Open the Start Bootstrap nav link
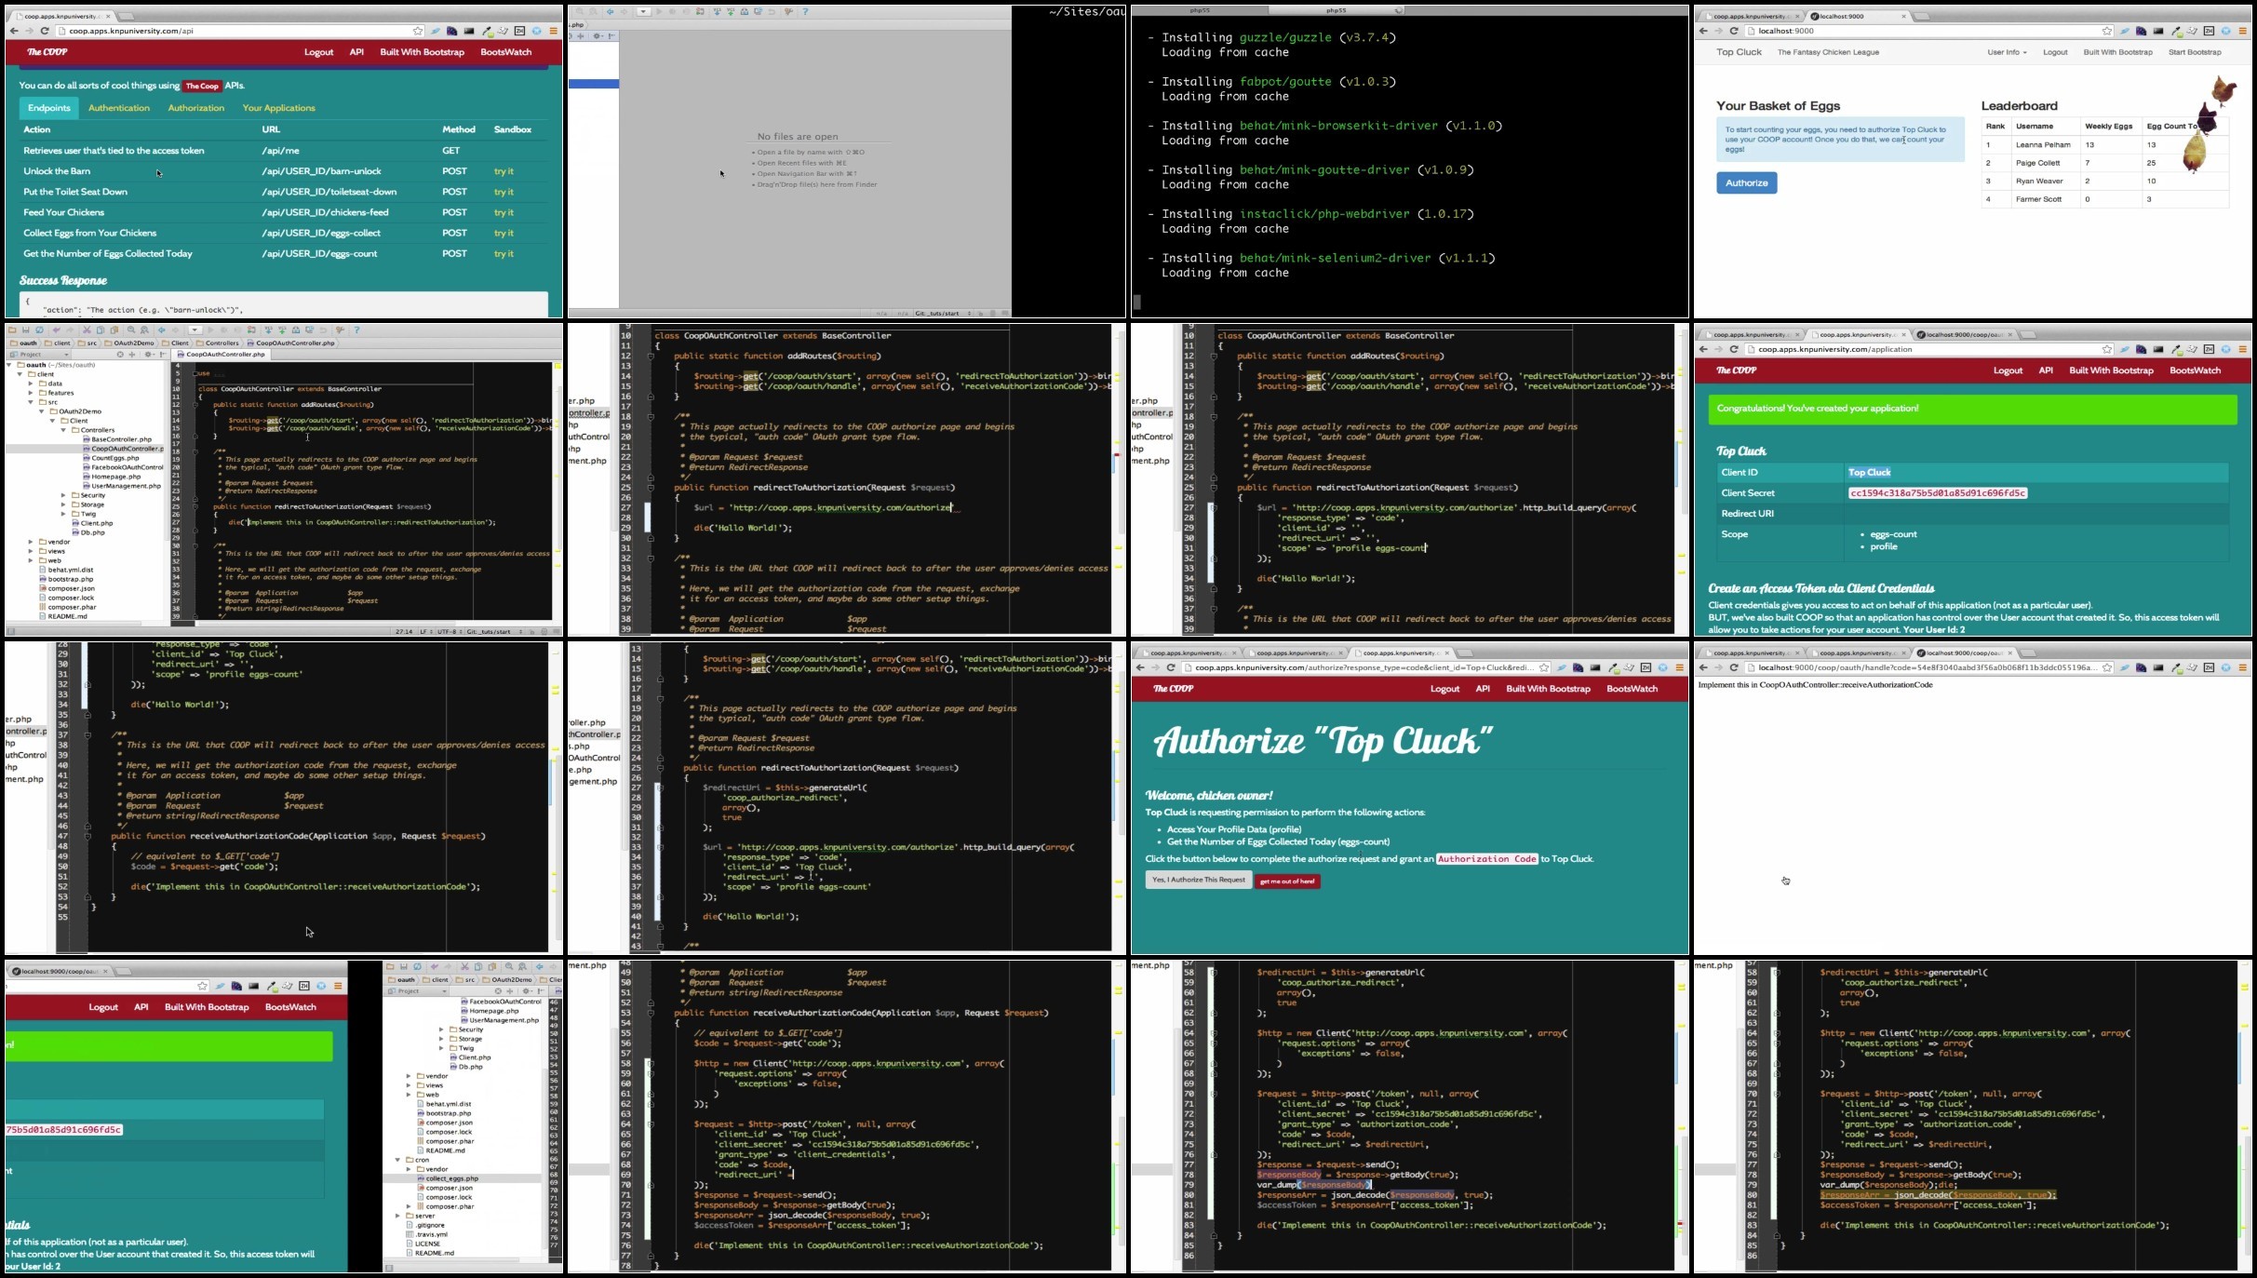Screen dimensions: 2257x1278 [x=2195, y=52]
